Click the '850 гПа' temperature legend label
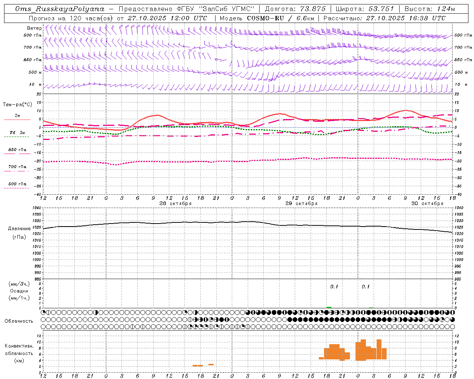The width and height of the screenshot is (474, 379). coord(17,150)
